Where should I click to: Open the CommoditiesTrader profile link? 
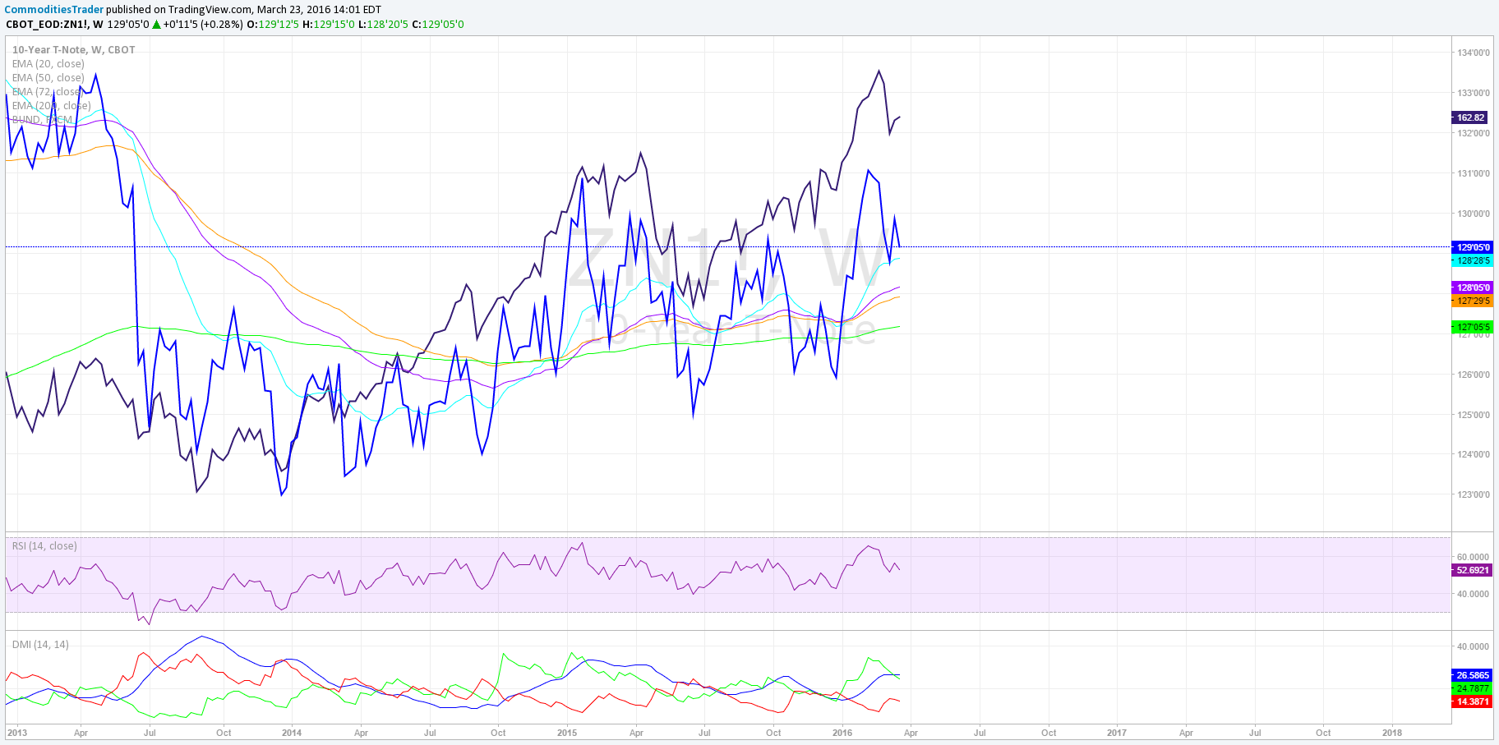point(54,10)
